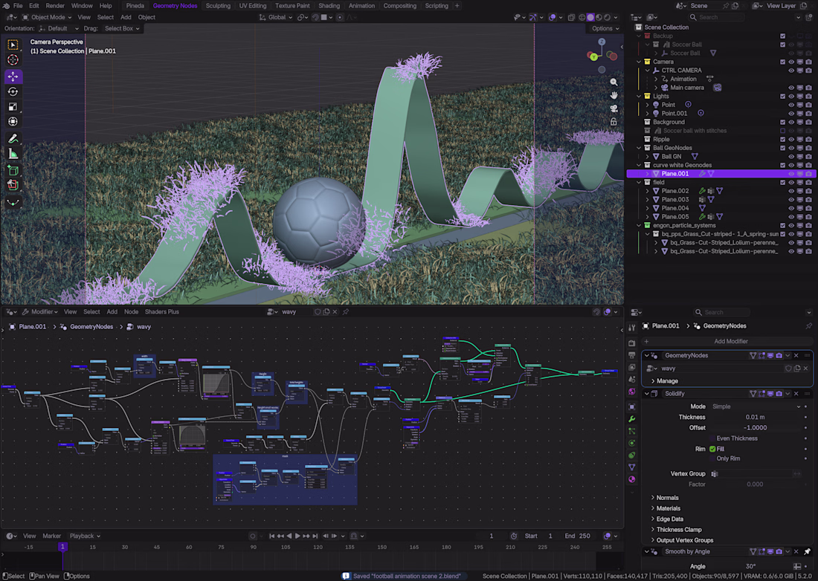818x581 pixels.
Task: Collapse the Camera collection in outliner
Action: [x=639, y=62]
